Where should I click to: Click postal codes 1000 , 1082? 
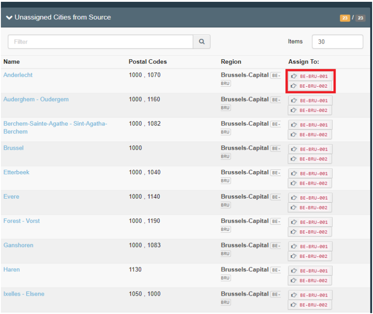[x=144, y=124]
